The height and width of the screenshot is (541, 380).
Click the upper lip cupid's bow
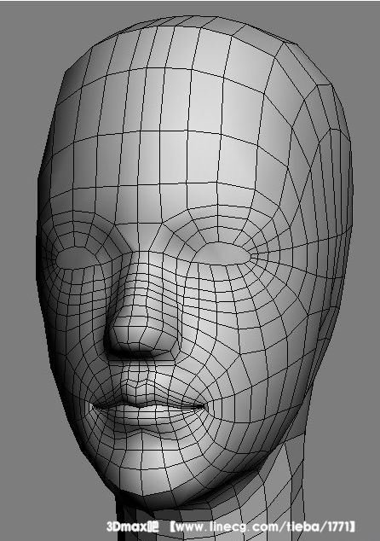[x=141, y=401]
